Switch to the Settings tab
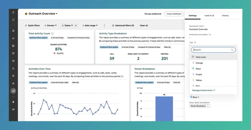Screen dimensions: 251x130 (192, 16)
